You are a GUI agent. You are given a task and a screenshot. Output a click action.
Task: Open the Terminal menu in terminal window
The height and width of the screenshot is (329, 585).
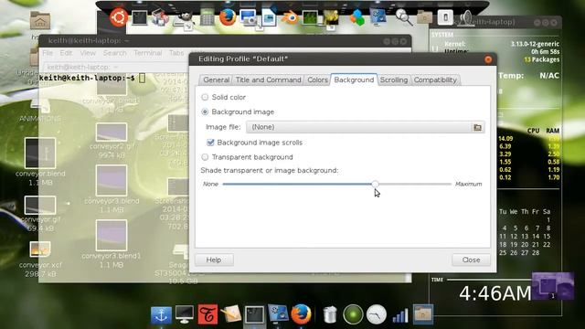click(148, 53)
